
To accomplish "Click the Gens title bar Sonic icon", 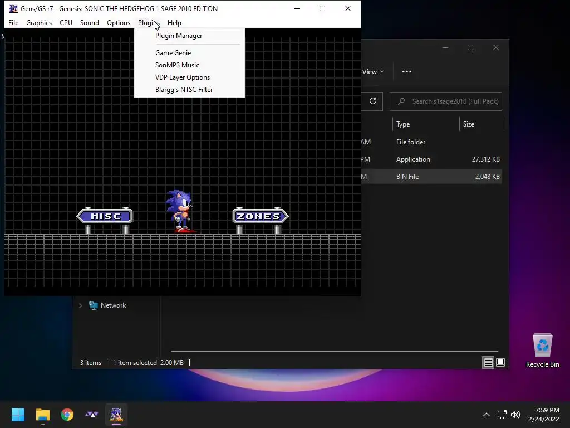I will (x=13, y=8).
